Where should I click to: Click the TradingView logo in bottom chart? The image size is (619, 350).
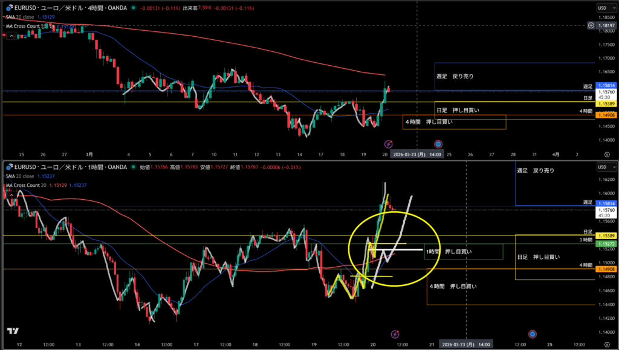pyautogui.click(x=11, y=331)
